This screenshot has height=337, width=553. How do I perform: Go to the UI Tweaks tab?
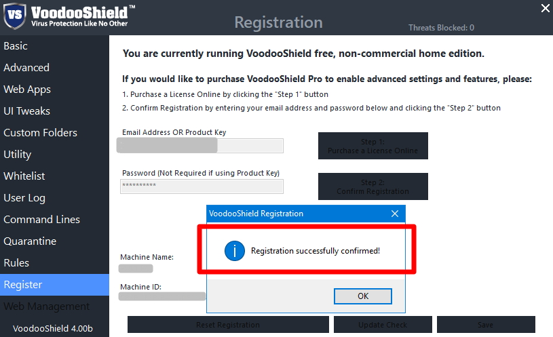(x=27, y=111)
